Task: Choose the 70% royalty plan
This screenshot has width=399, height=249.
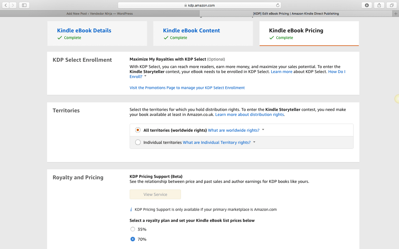Action: [133, 239]
